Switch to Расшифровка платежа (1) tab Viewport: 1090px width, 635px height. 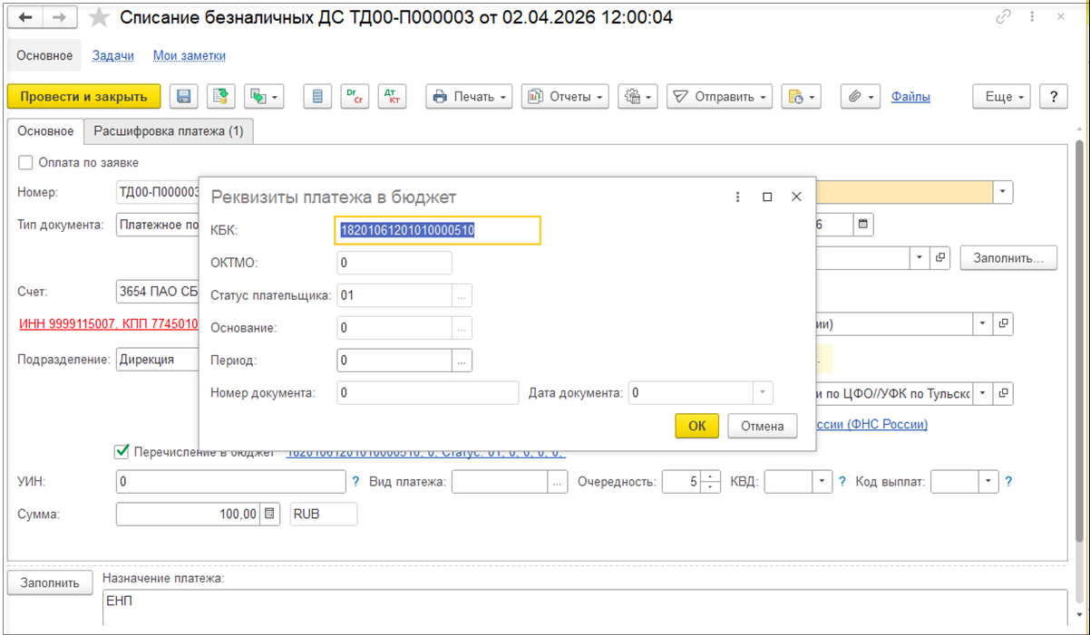point(169,131)
